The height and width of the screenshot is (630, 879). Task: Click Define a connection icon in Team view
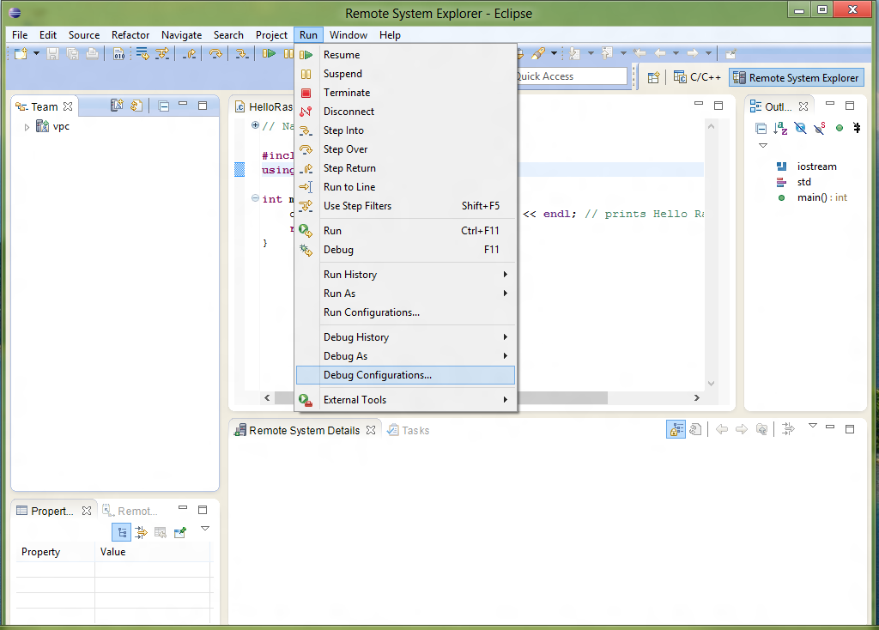point(117,106)
